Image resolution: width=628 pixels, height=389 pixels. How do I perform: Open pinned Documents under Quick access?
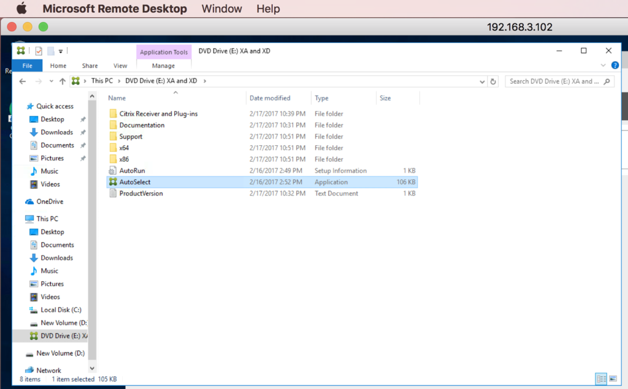coord(57,145)
